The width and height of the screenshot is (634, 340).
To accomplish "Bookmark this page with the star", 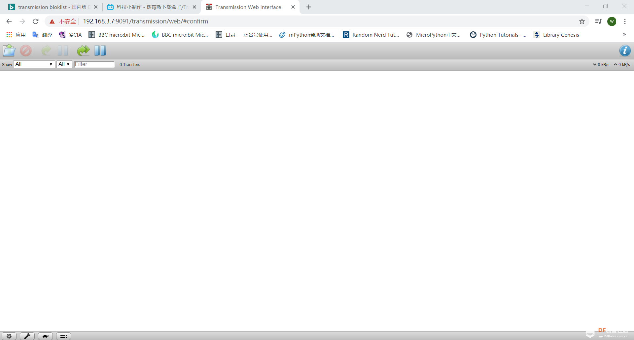I will (x=582, y=21).
